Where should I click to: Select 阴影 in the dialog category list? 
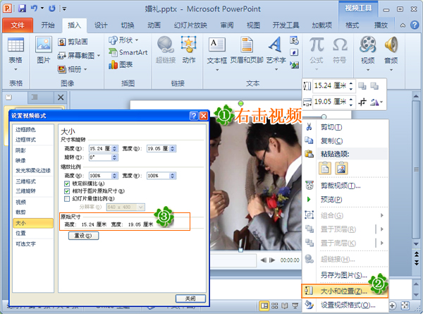point(33,151)
